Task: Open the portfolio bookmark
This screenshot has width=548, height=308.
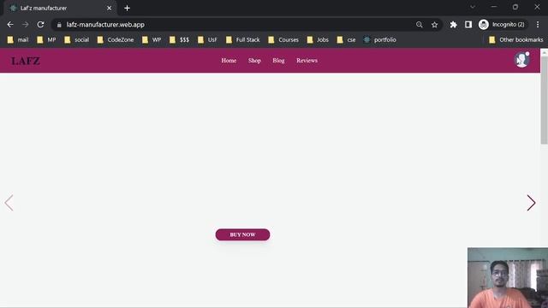Action: click(380, 40)
